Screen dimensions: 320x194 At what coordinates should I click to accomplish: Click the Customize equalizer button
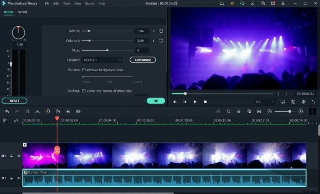click(x=142, y=60)
